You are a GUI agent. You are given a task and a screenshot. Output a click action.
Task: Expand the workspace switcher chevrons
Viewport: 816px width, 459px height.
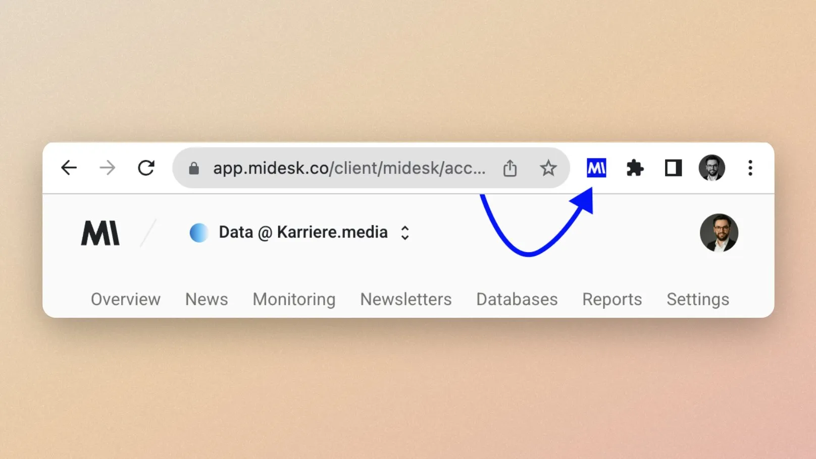[404, 233]
